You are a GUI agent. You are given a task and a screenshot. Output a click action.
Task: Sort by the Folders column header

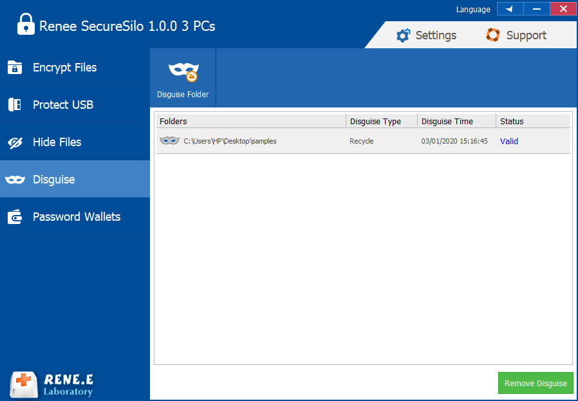click(x=251, y=121)
